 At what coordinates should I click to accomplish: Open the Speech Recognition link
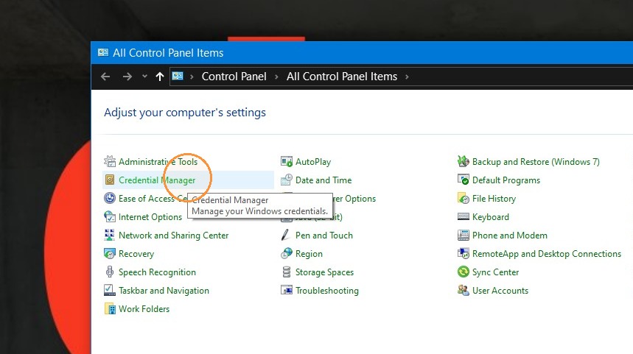click(x=157, y=272)
